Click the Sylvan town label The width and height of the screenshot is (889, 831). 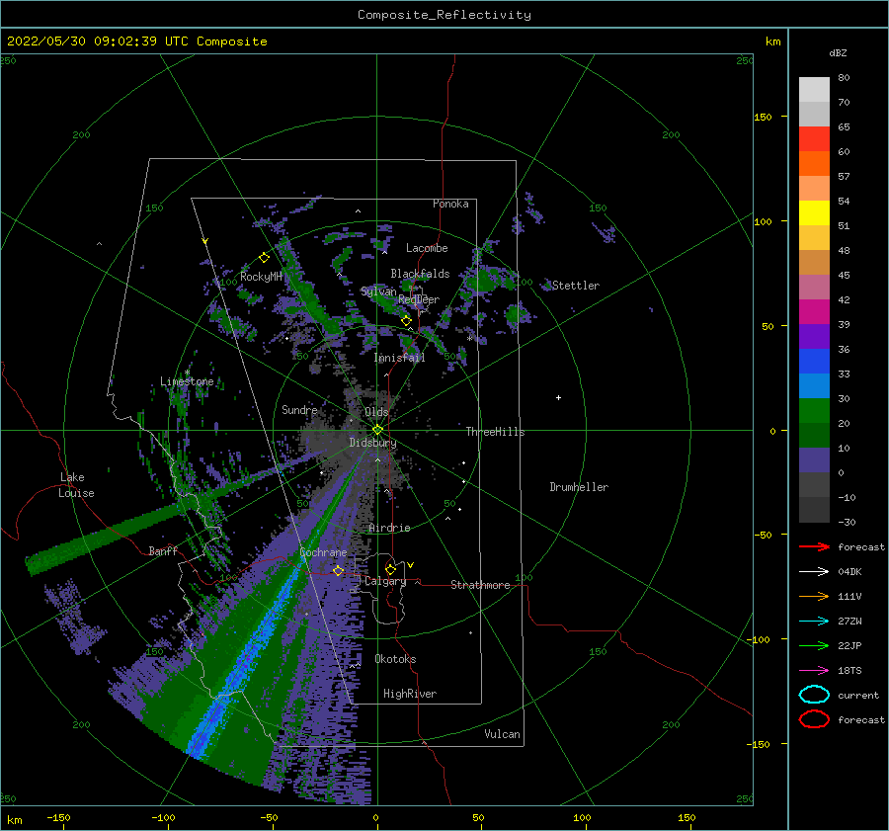coord(378,291)
